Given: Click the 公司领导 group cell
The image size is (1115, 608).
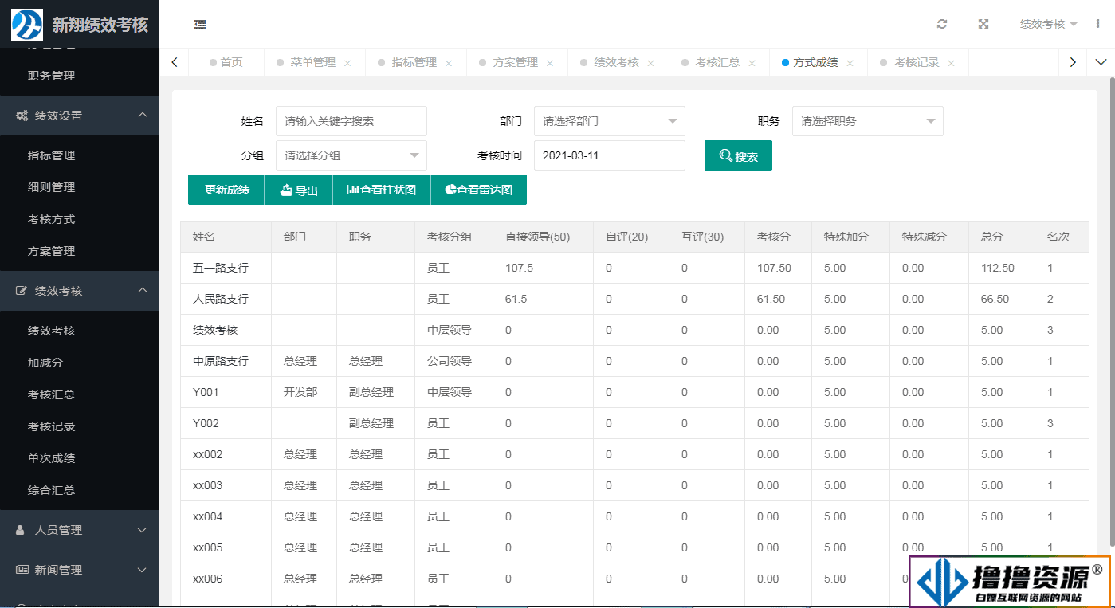Looking at the screenshot, I should pyautogui.click(x=454, y=361).
